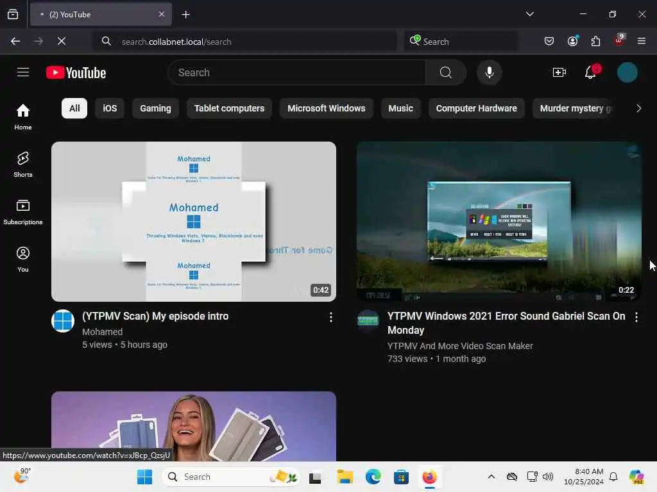Open YTPMV Windows 2021 Error Sound title
This screenshot has width=657, height=492.
click(506, 323)
